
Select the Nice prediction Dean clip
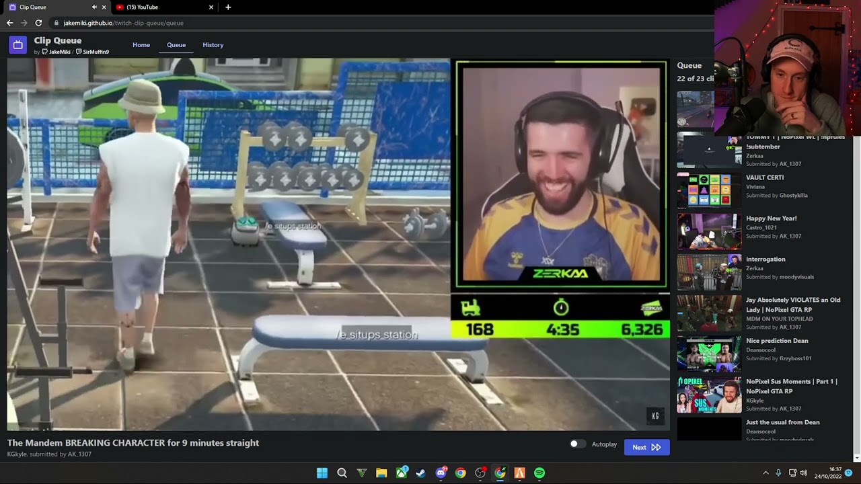[x=777, y=341]
